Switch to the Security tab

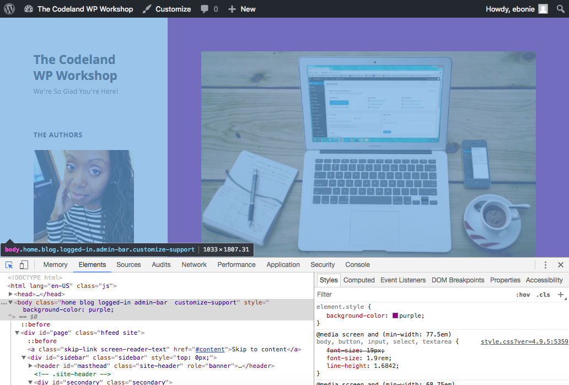pyautogui.click(x=323, y=265)
